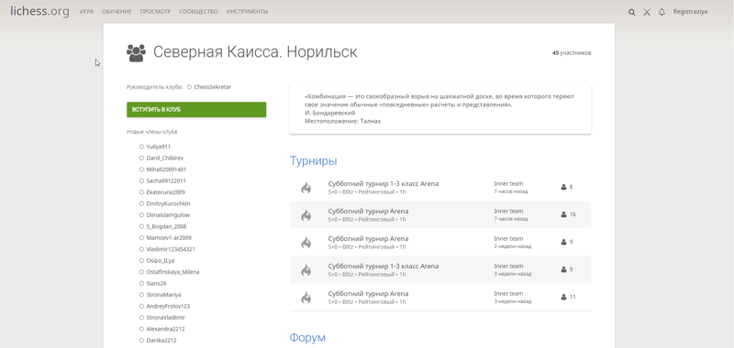Open the ОБУЧЕНИЕ menu
This screenshot has width=734, height=348.
point(117,12)
